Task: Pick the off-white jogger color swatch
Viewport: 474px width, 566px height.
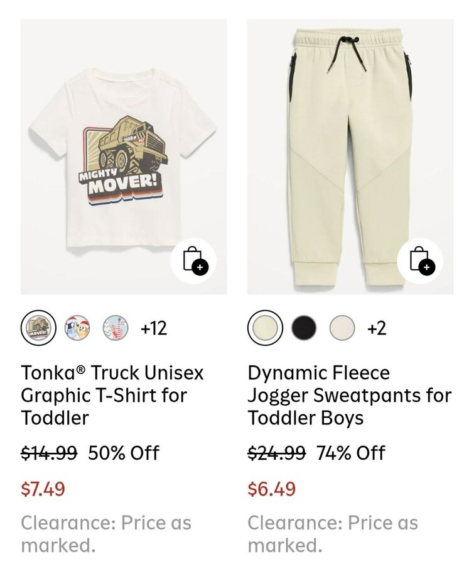Action: (342, 328)
